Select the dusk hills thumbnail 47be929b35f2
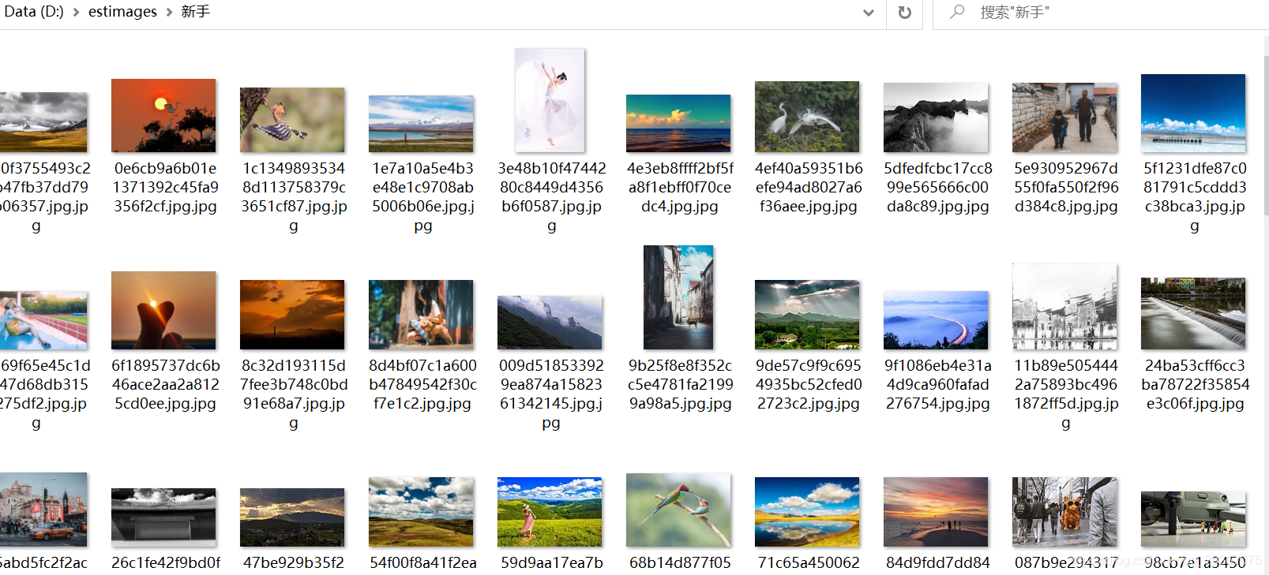Screen dimensions: 1269x575 point(292,517)
